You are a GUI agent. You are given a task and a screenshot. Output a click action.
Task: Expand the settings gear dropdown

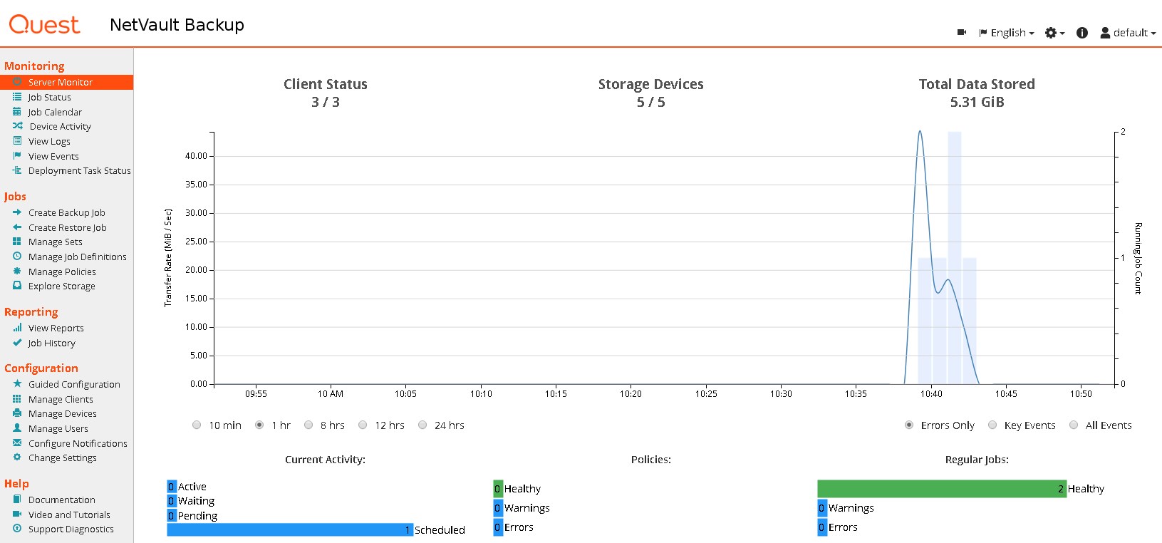tap(1054, 33)
